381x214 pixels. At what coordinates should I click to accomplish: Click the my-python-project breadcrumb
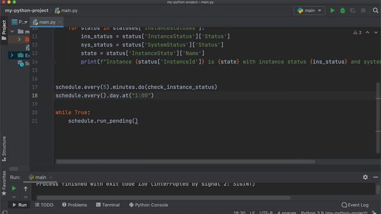pyautogui.click(x=27, y=11)
